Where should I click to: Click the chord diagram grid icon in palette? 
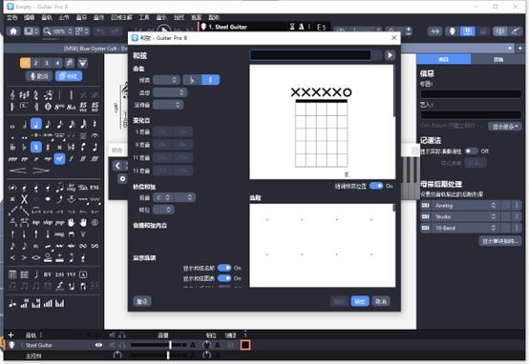pos(12,274)
